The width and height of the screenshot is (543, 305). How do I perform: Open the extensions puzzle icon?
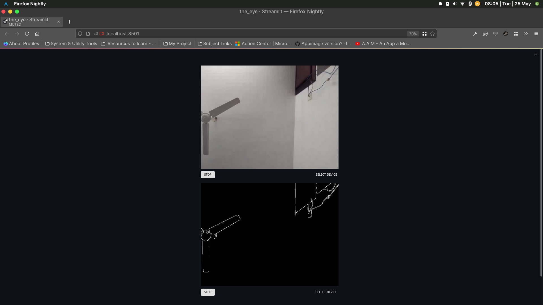tap(516, 34)
